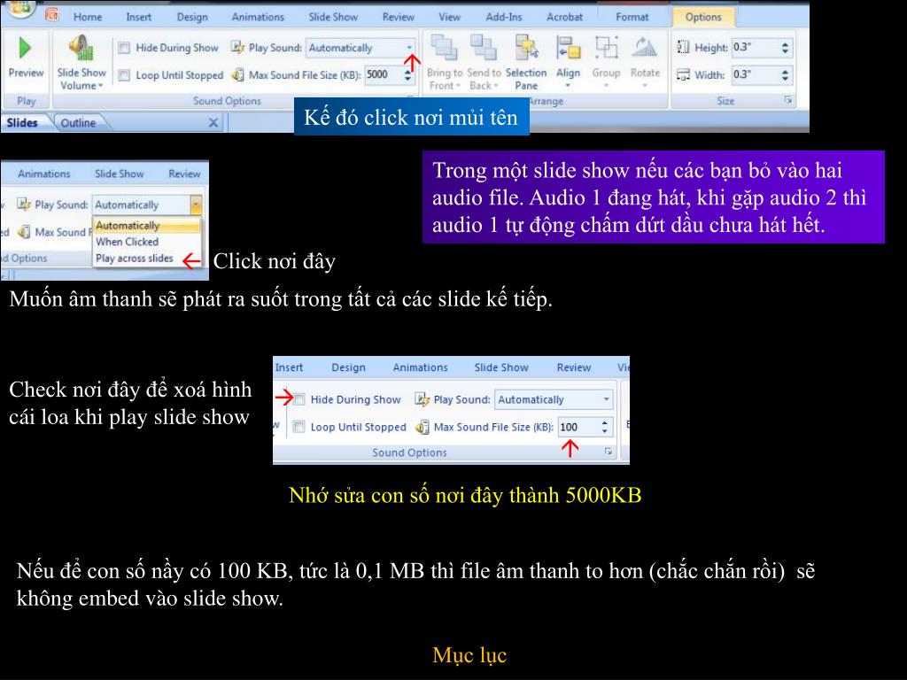Open Review tab in bottom ribbon image
The width and height of the screenshot is (907, 680).
coord(574,367)
